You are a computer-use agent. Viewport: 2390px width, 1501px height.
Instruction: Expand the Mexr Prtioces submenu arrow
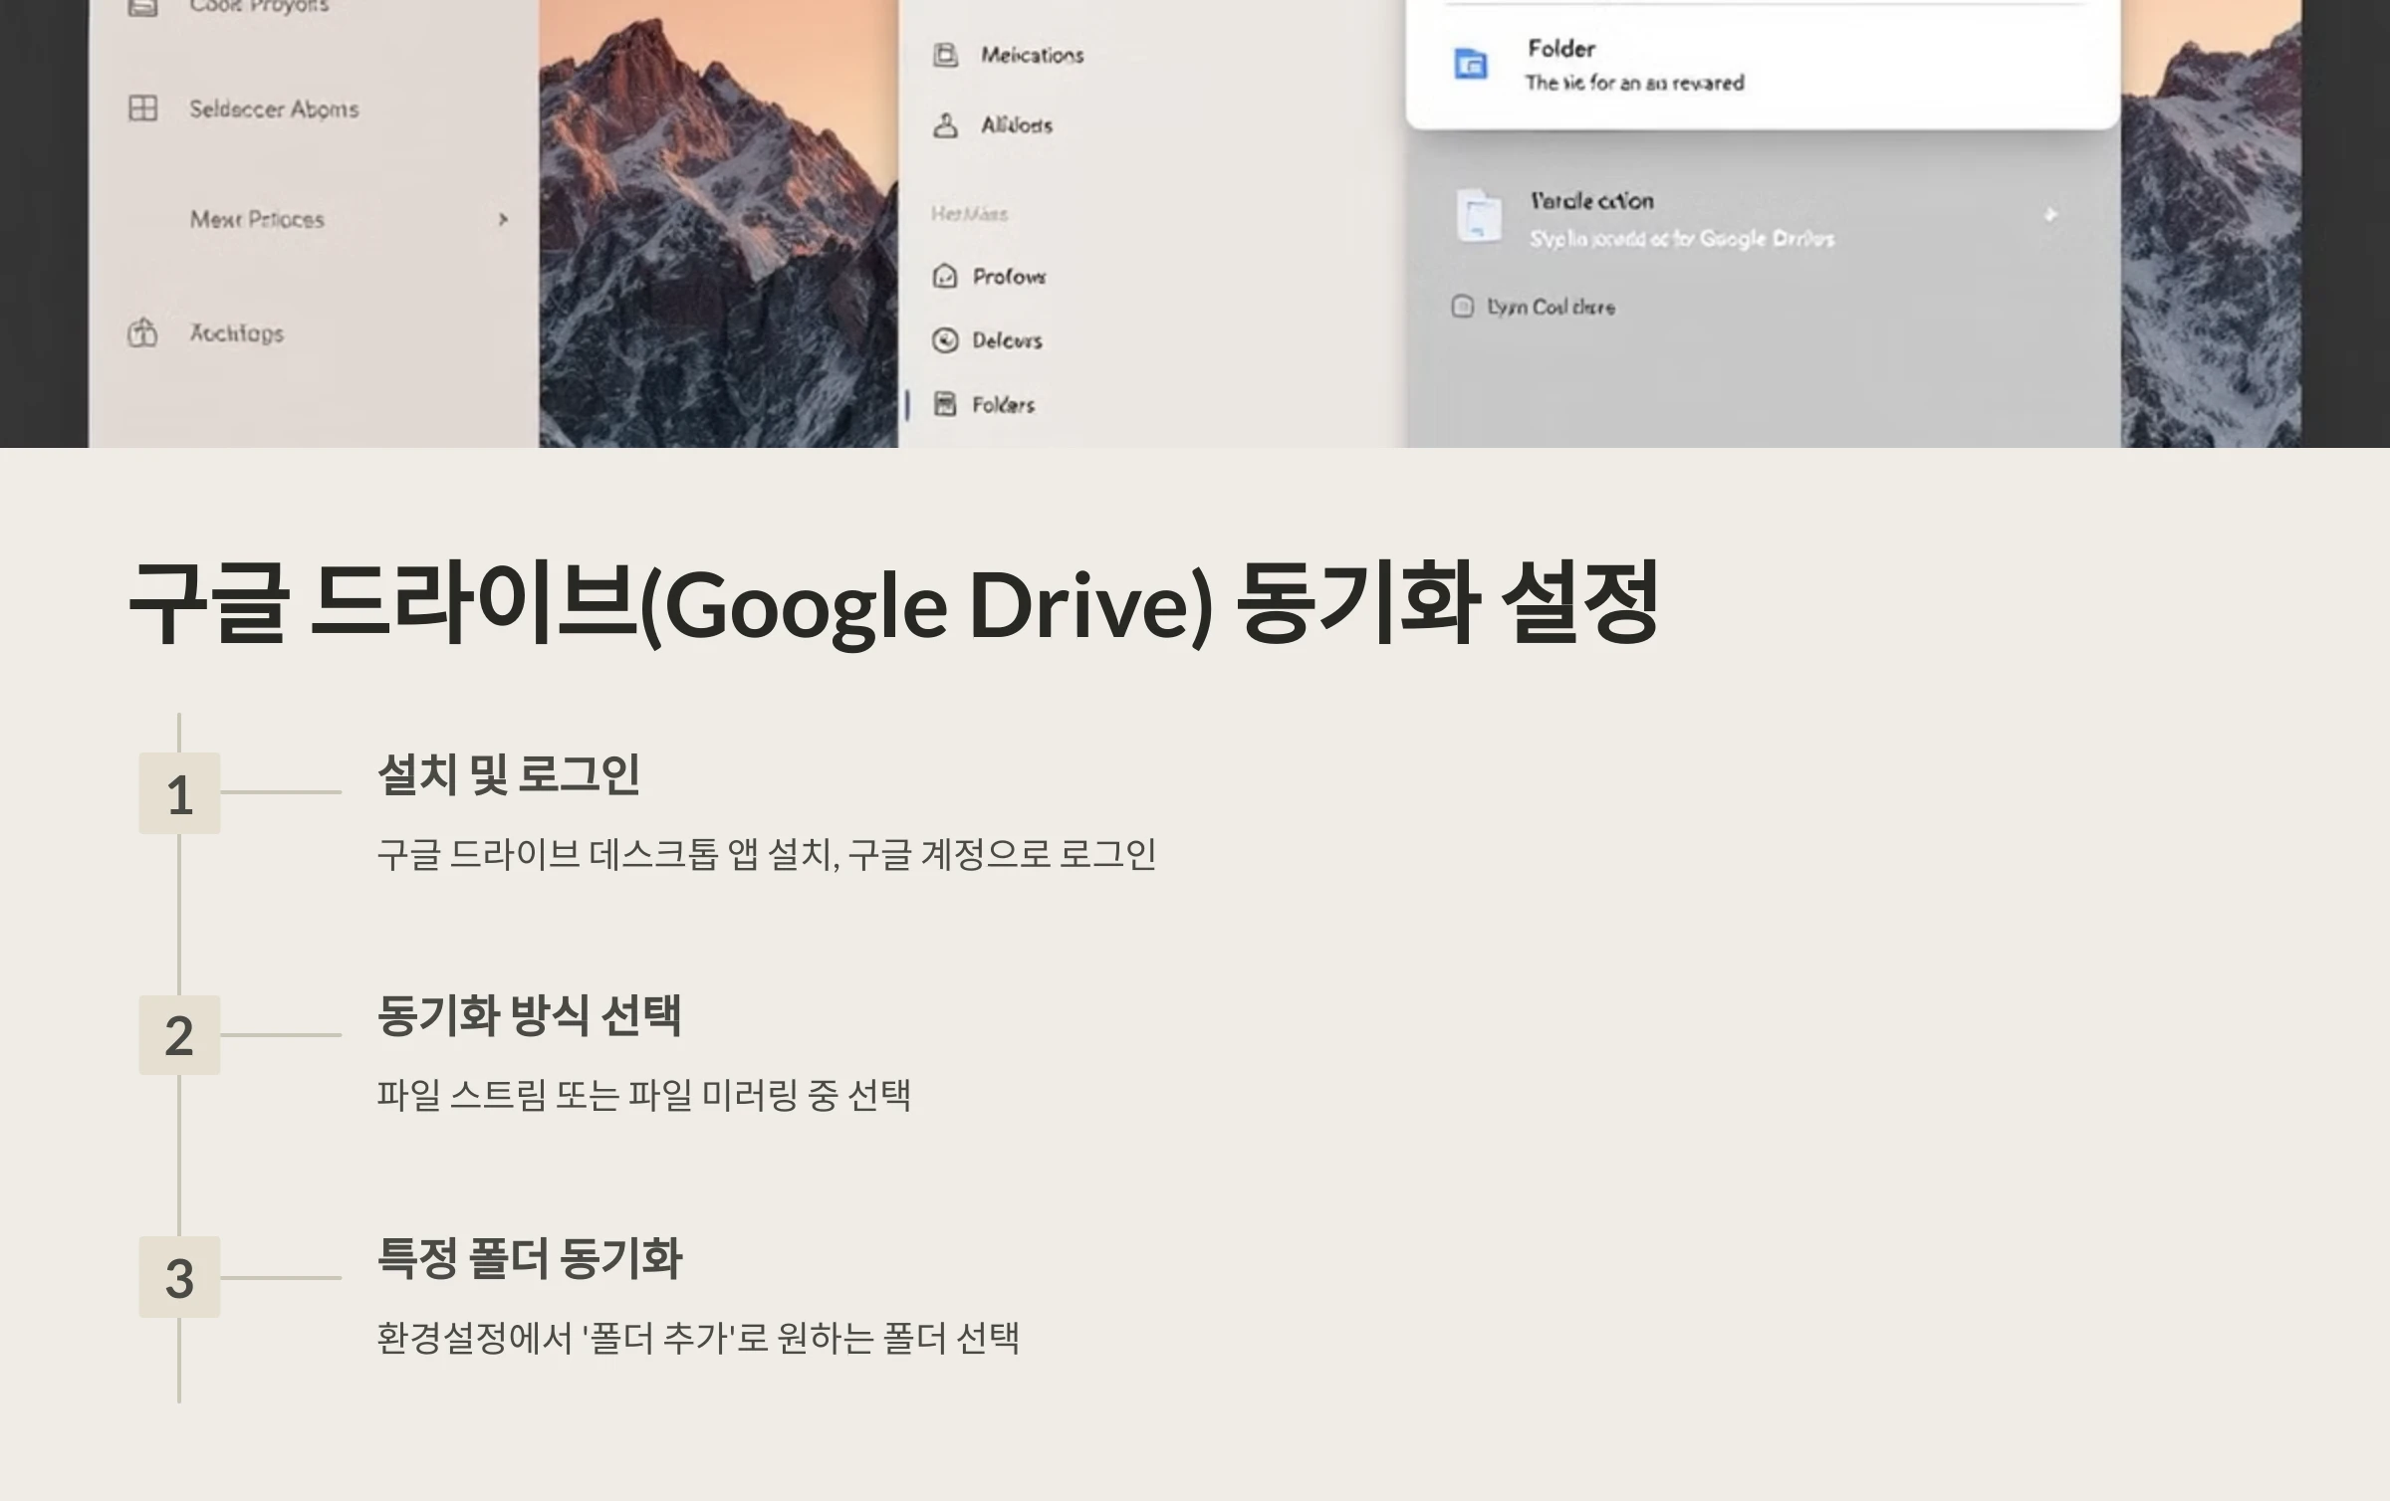point(504,219)
